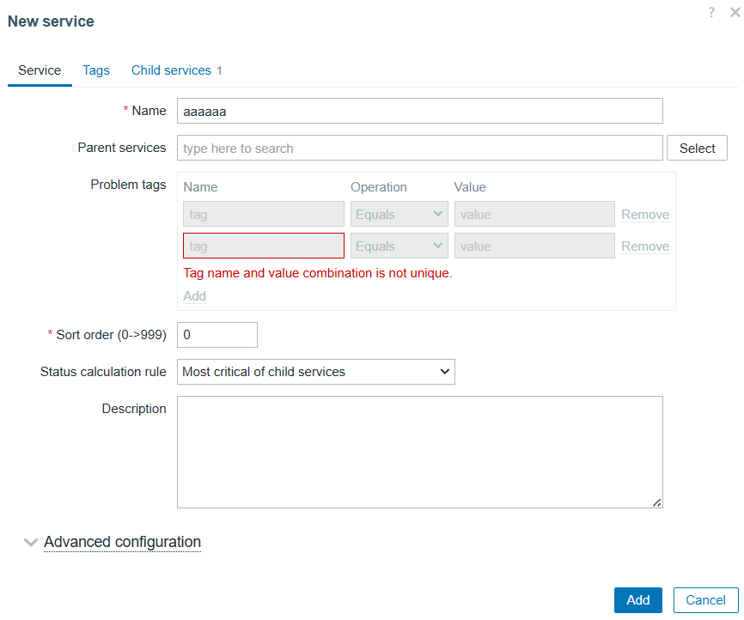Screen dimensions: 744x620
Task: Open Status calculation rule dropdown
Action: pyautogui.click(x=315, y=372)
